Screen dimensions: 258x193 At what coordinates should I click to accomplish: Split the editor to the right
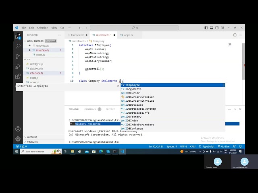click(235, 35)
